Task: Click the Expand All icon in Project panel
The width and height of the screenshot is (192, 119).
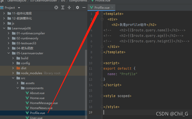Action: pos(63,7)
